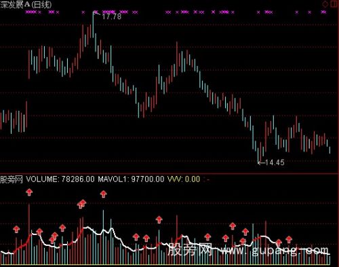Select the VOLUME: 78286.00 indicator value
This screenshot has width=339, height=267.
(60, 179)
